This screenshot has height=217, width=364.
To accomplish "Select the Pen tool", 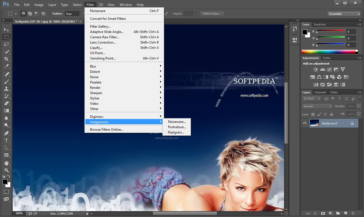I will click(6, 133).
